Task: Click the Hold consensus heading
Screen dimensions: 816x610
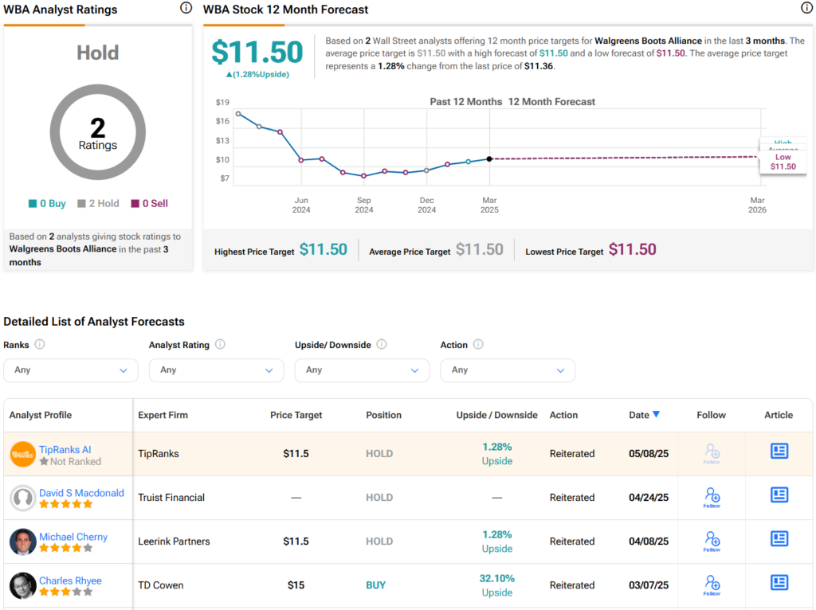Action: tap(98, 53)
